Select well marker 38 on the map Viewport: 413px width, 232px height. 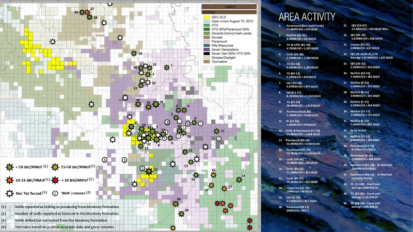click(156, 105)
